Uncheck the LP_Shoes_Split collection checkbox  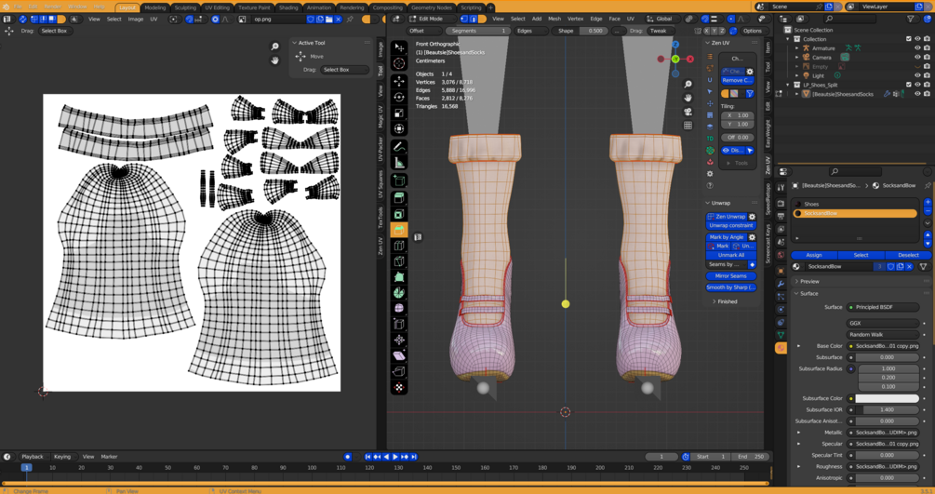click(x=909, y=85)
